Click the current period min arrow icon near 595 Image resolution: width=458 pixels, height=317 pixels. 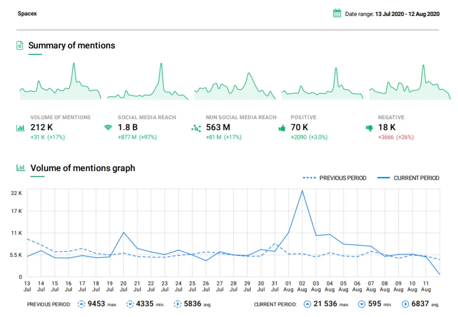click(362, 304)
